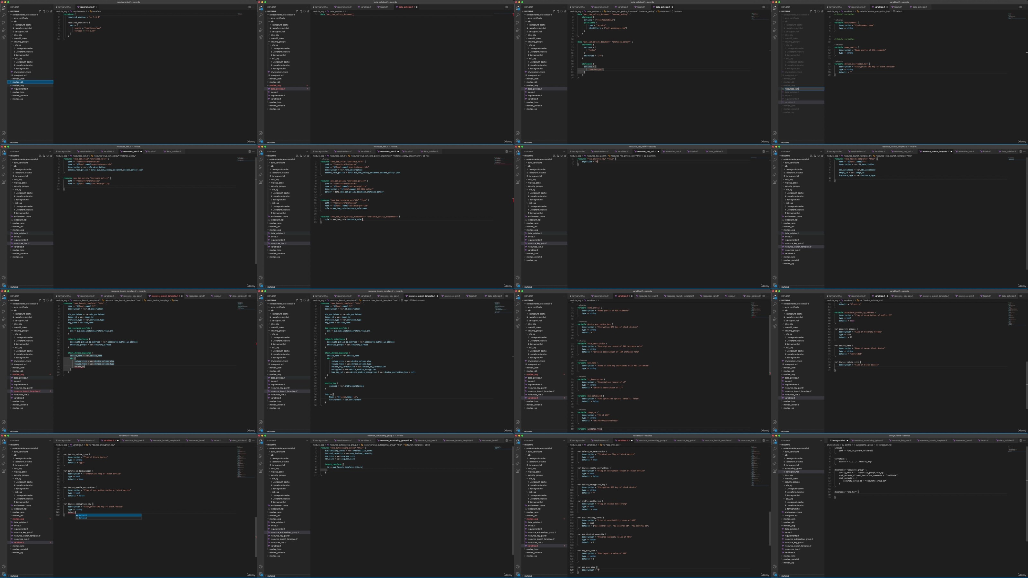This screenshot has height=578, width=1028.
Task: Switch to terragrunt.hcl tab in requirements.tf window
Action: (65, 7)
